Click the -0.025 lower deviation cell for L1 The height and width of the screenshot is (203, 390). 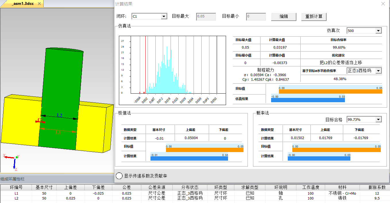point(98,193)
